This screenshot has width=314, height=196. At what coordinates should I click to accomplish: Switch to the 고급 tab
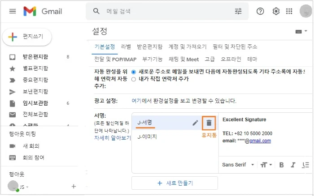point(209,60)
